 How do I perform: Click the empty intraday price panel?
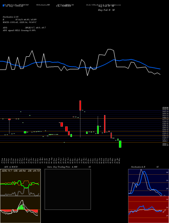click(68, 189)
